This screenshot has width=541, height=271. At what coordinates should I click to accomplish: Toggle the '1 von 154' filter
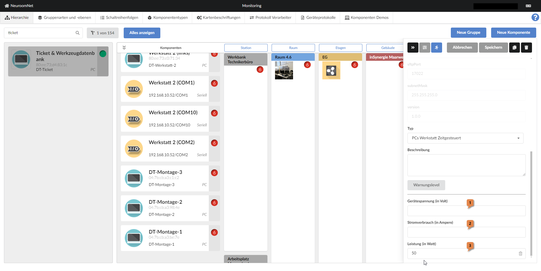coord(103,33)
